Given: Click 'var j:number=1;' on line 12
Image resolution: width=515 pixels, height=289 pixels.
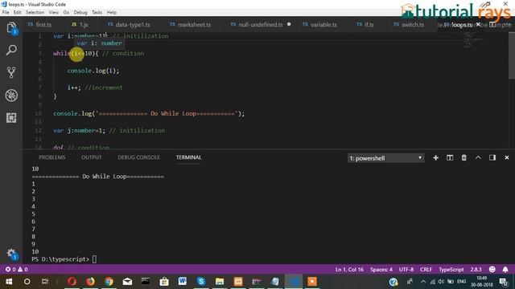Looking at the screenshot, I should 79,130.
